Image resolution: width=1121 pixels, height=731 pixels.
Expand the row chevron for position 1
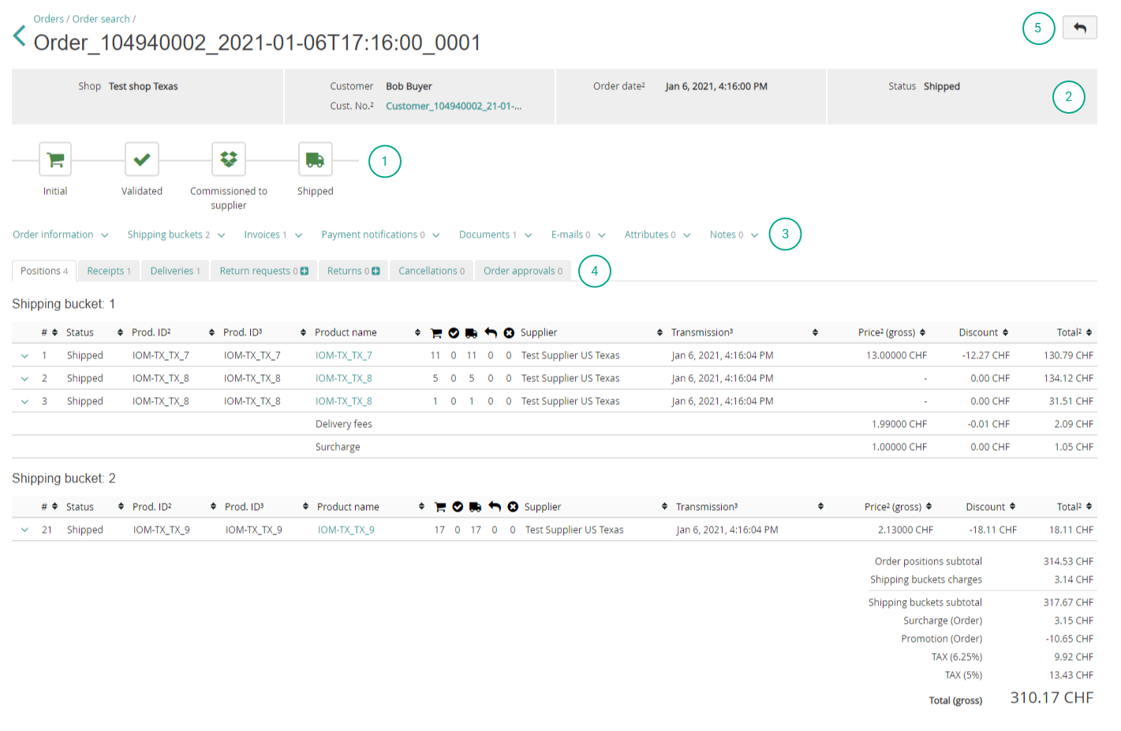[24, 355]
